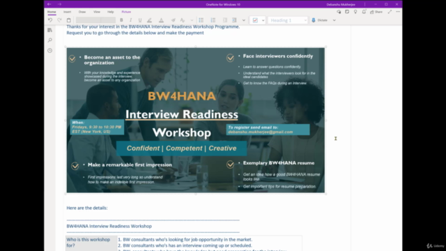Click the Redo icon

click(59, 20)
